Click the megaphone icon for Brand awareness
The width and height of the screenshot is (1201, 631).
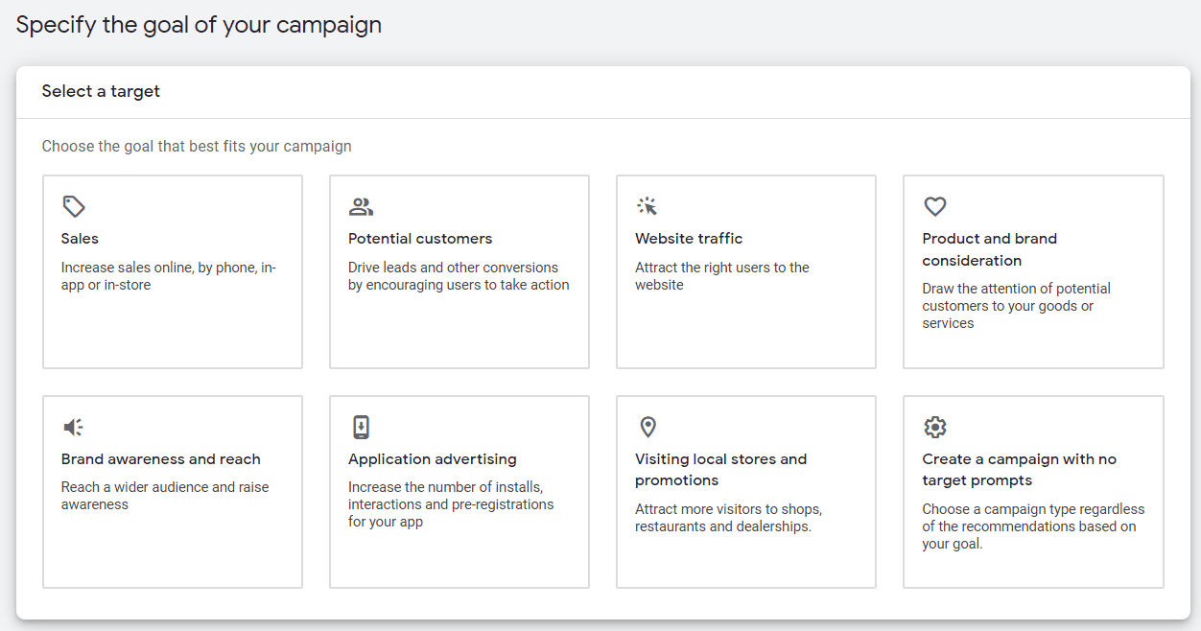click(x=74, y=427)
